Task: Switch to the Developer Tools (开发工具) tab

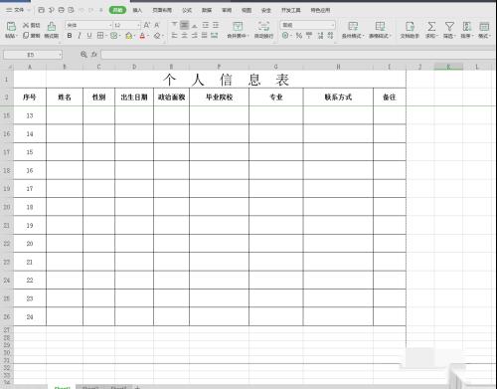Action: pos(291,10)
